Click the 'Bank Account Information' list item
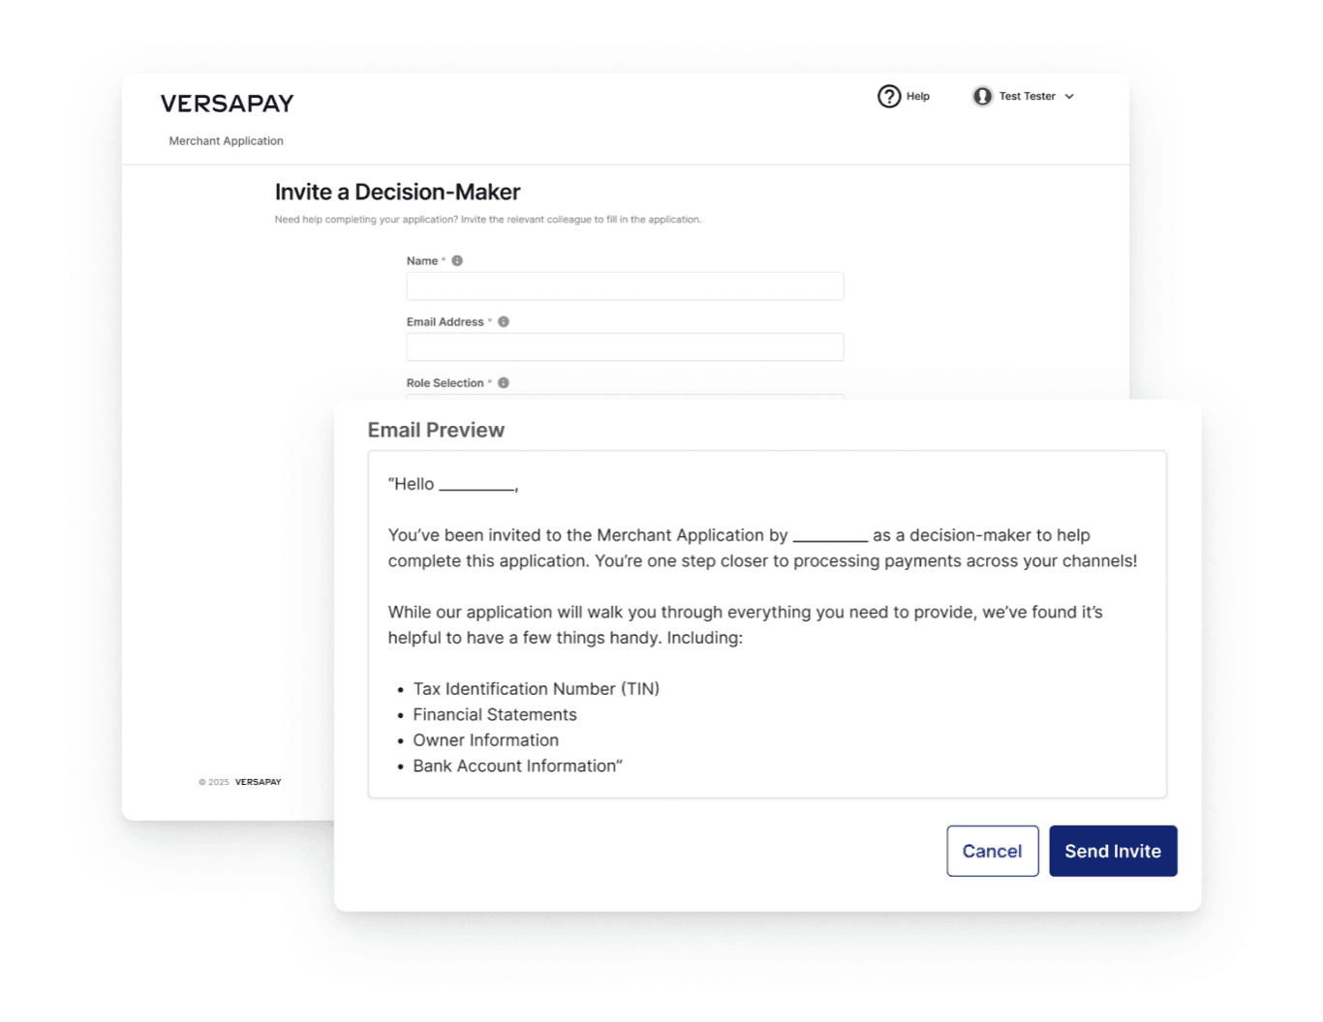This screenshot has height=1022, width=1323. pyautogui.click(x=517, y=766)
